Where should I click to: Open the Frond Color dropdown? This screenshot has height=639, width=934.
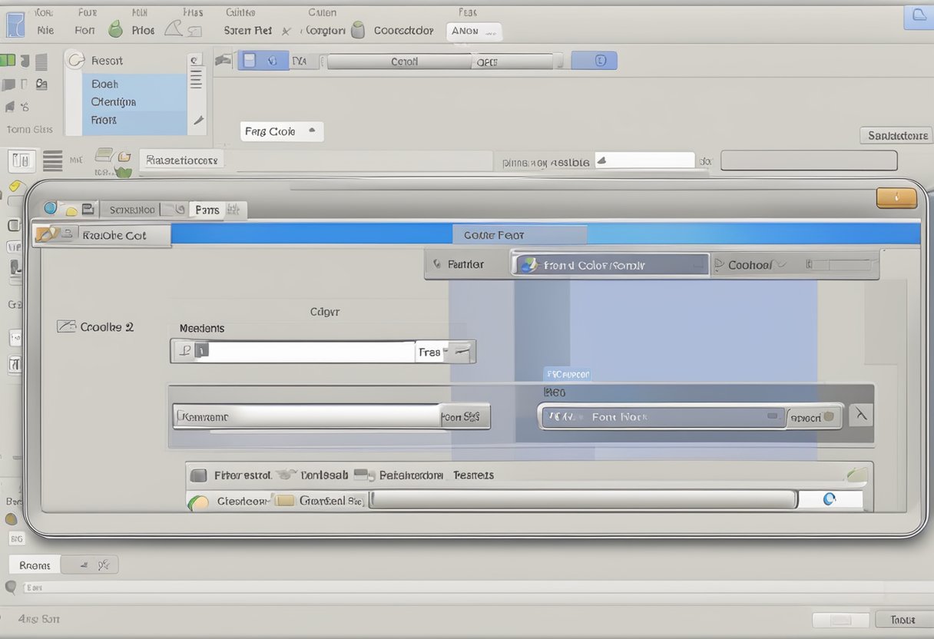pyautogui.click(x=611, y=265)
